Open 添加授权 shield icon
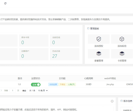The image size is (133, 111). click(x=99, y=39)
